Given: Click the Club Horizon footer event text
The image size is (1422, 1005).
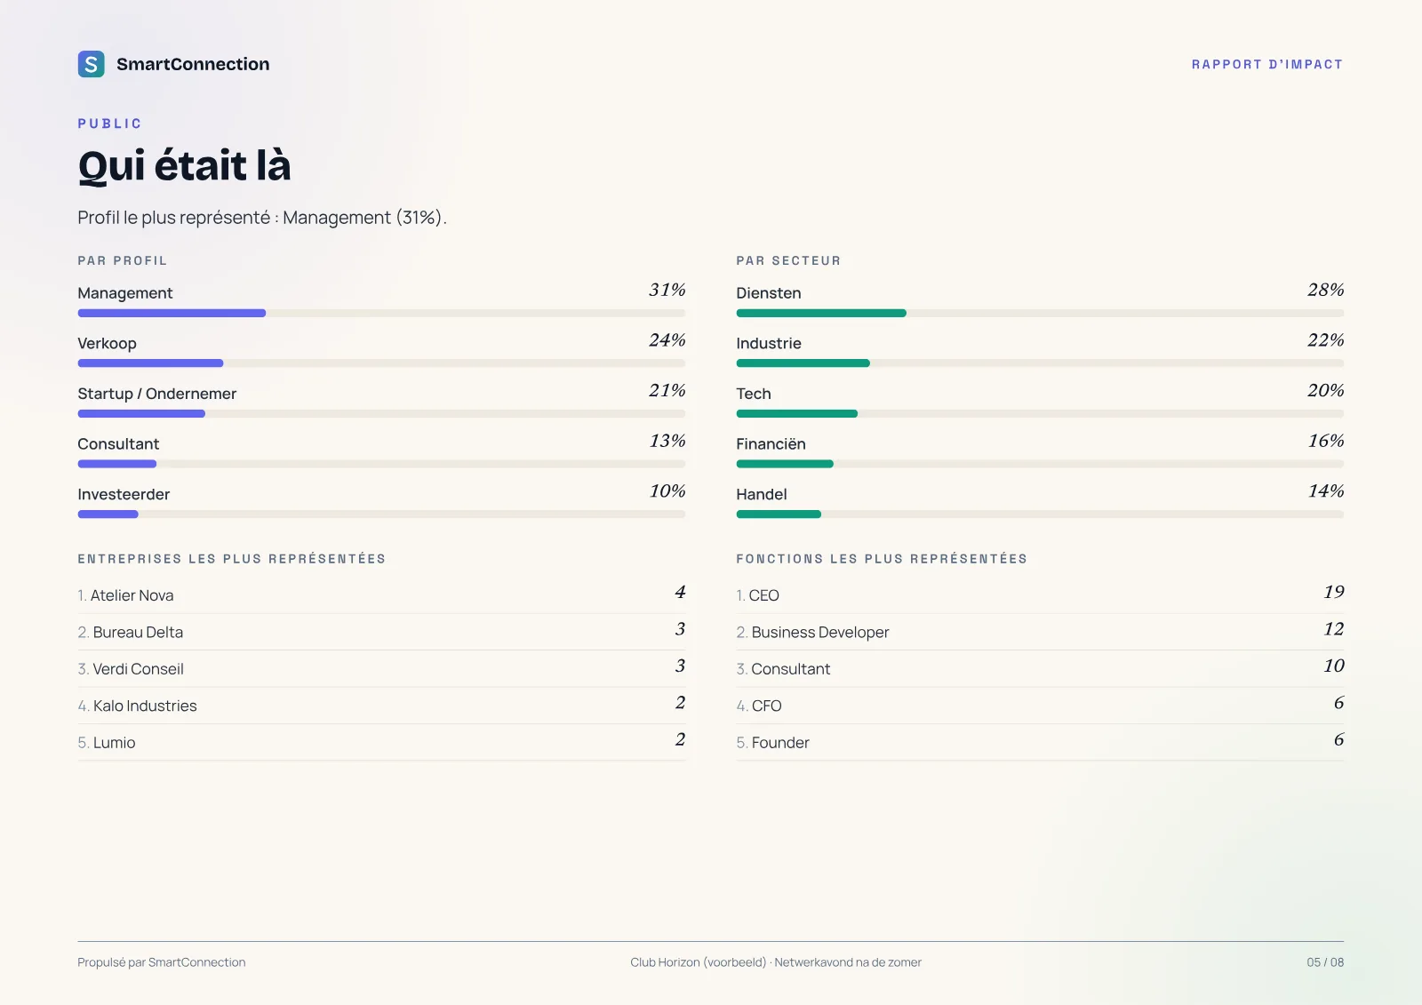Looking at the screenshot, I should pos(776,962).
